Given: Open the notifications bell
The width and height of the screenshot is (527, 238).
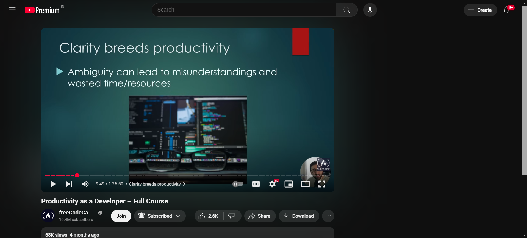Looking at the screenshot, I should [507, 10].
